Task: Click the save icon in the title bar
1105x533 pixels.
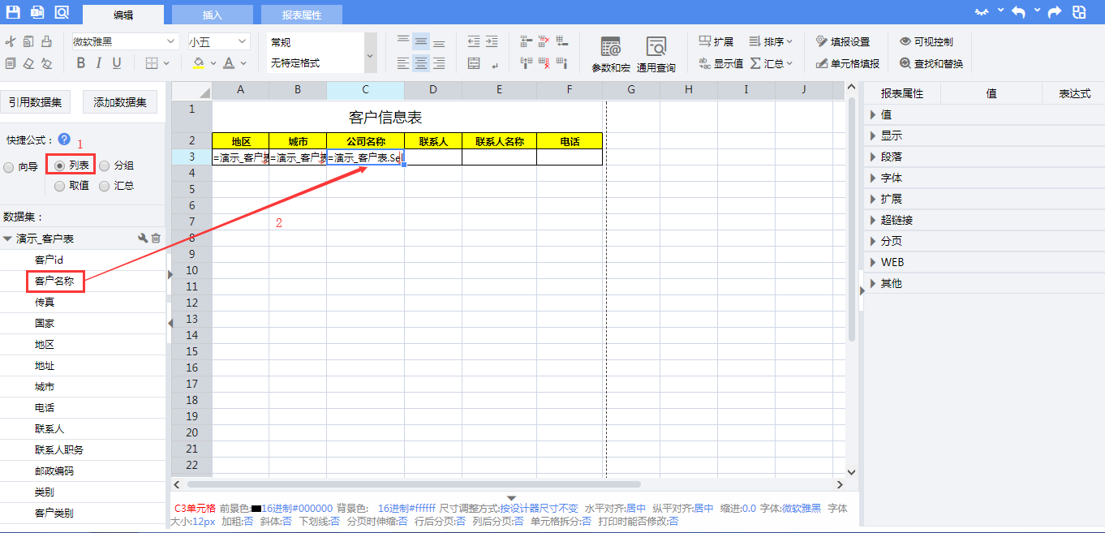Action: point(13,12)
